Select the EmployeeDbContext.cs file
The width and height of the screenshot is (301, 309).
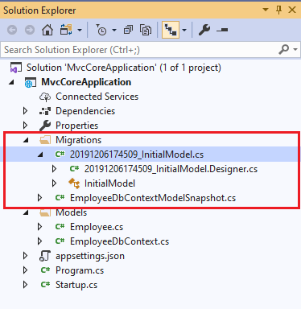(120, 241)
